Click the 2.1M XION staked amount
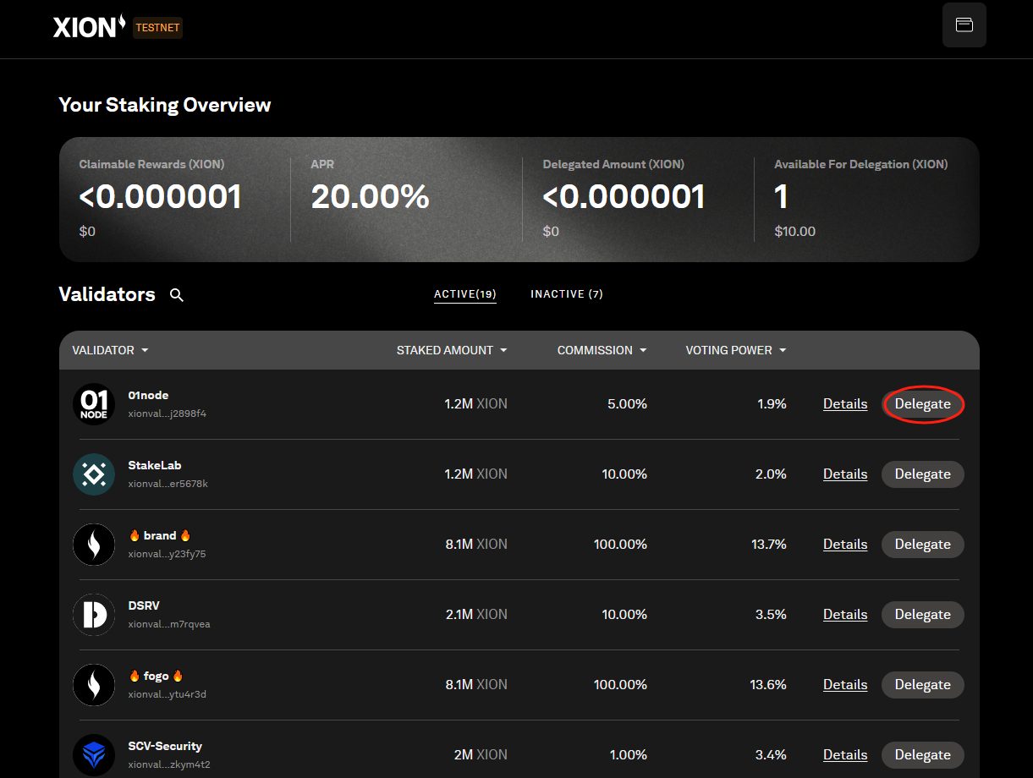This screenshot has width=1033, height=778. (x=477, y=615)
